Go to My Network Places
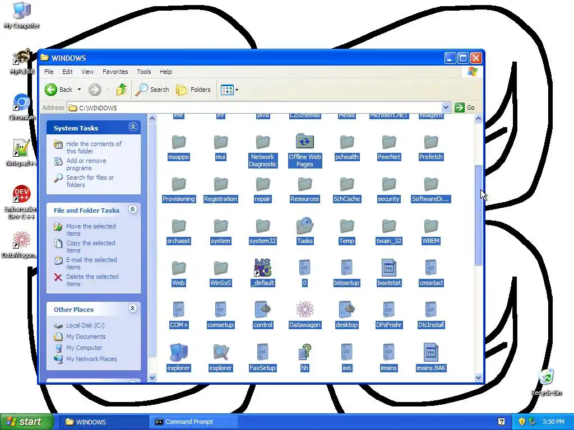The image size is (574, 430). 91,359
